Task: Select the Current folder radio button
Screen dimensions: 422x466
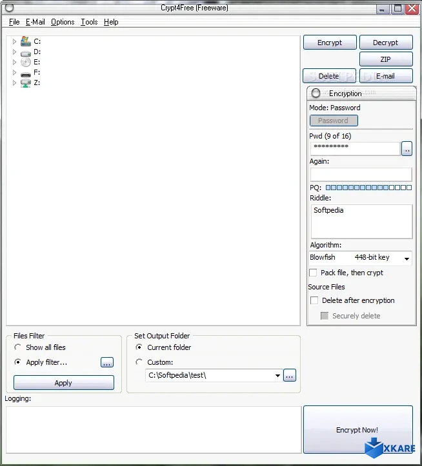Action: pyautogui.click(x=139, y=347)
